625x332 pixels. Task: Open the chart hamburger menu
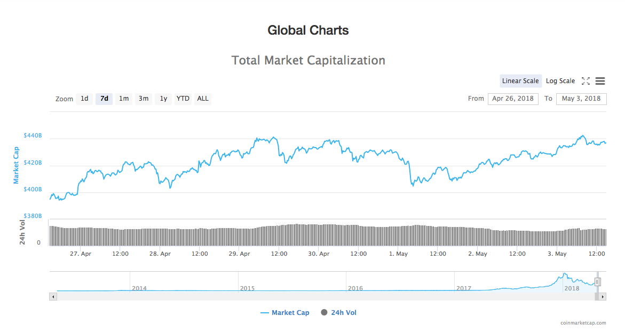point(600,81)
